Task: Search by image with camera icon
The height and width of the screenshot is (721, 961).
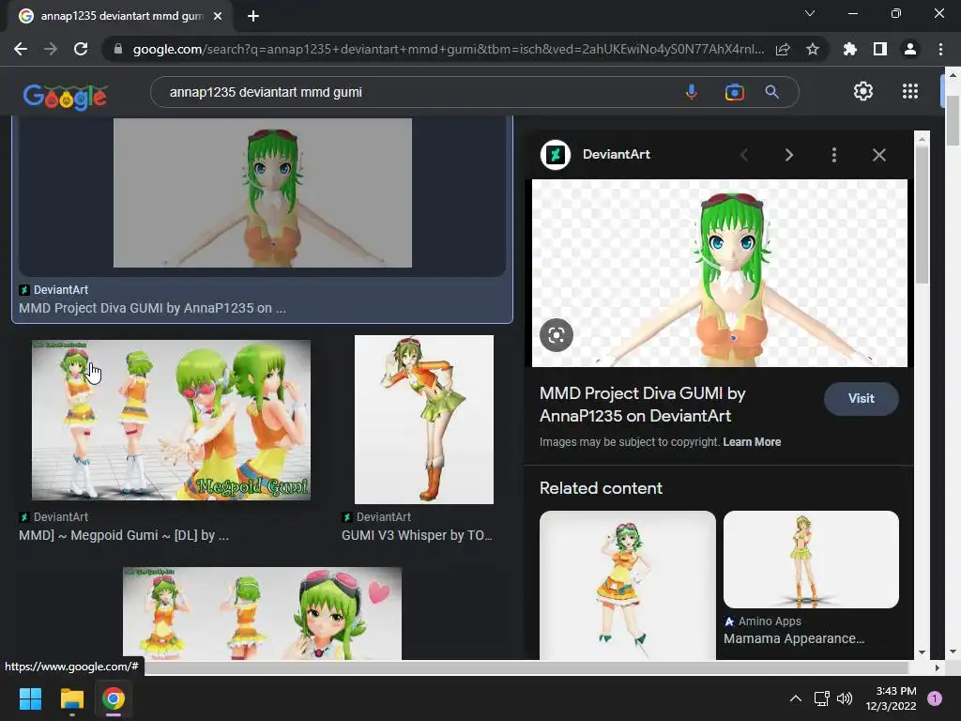Action: (x=734, y=92)
